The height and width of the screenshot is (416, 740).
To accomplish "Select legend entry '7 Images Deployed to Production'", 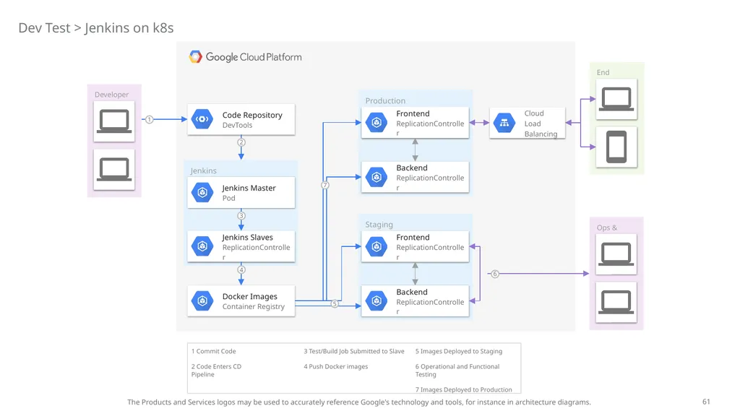I will click(x=463, y=389).
